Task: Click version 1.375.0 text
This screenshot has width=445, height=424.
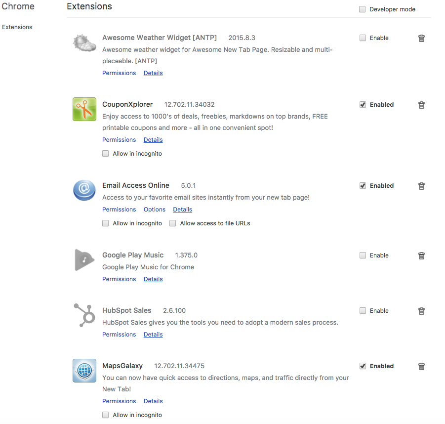Action: pos(186,255)
